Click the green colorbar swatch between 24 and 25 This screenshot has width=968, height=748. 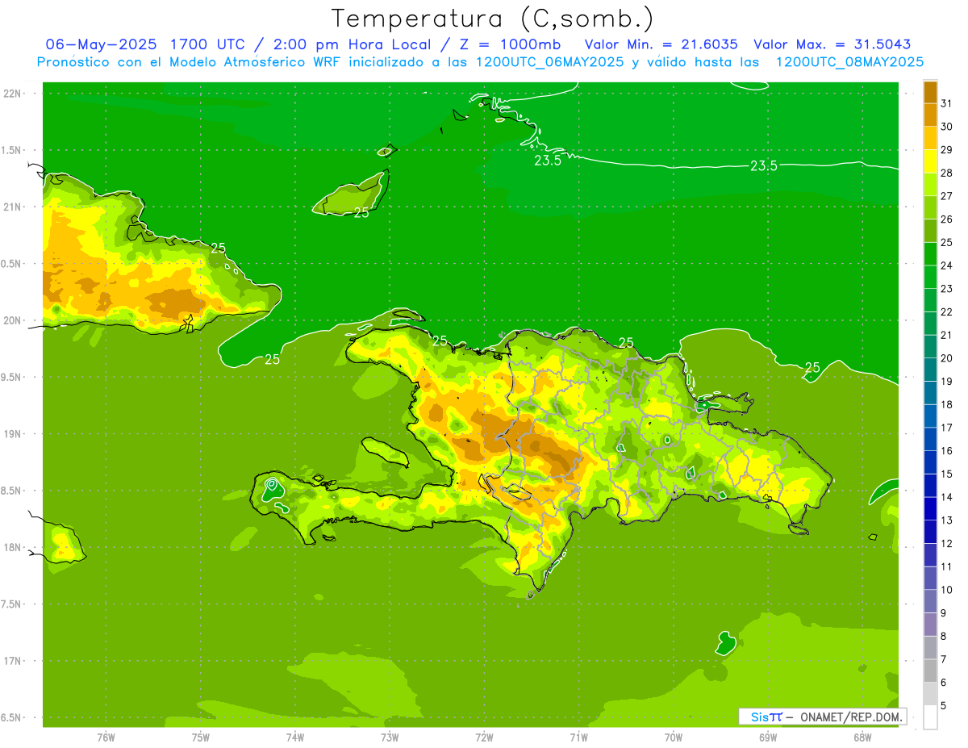pyautogui.click(x=930, y=253)
